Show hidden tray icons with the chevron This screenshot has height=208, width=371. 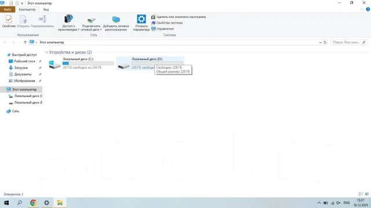[x=319, y=203]
